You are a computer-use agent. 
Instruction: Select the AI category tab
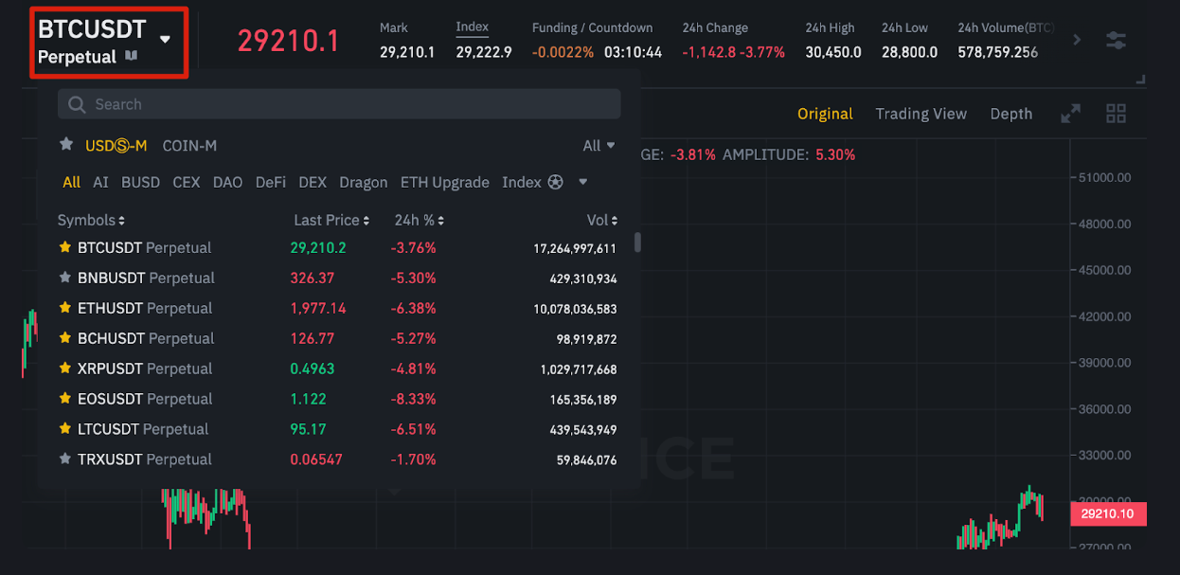click(100, 182)
